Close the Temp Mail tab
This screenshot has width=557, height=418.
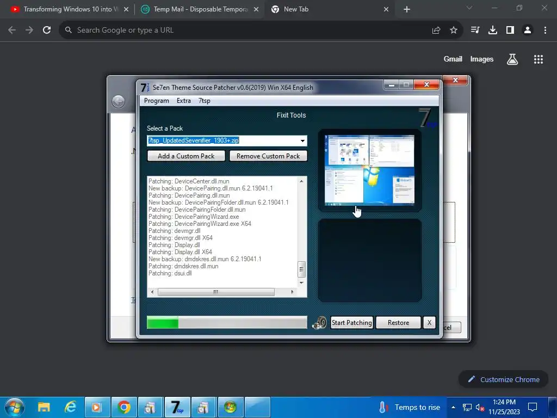pos(256,10)
